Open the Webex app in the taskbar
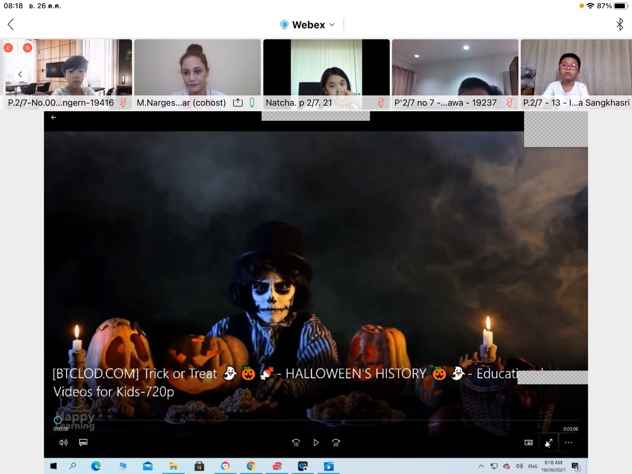632x474 pixels. [303, 466]
